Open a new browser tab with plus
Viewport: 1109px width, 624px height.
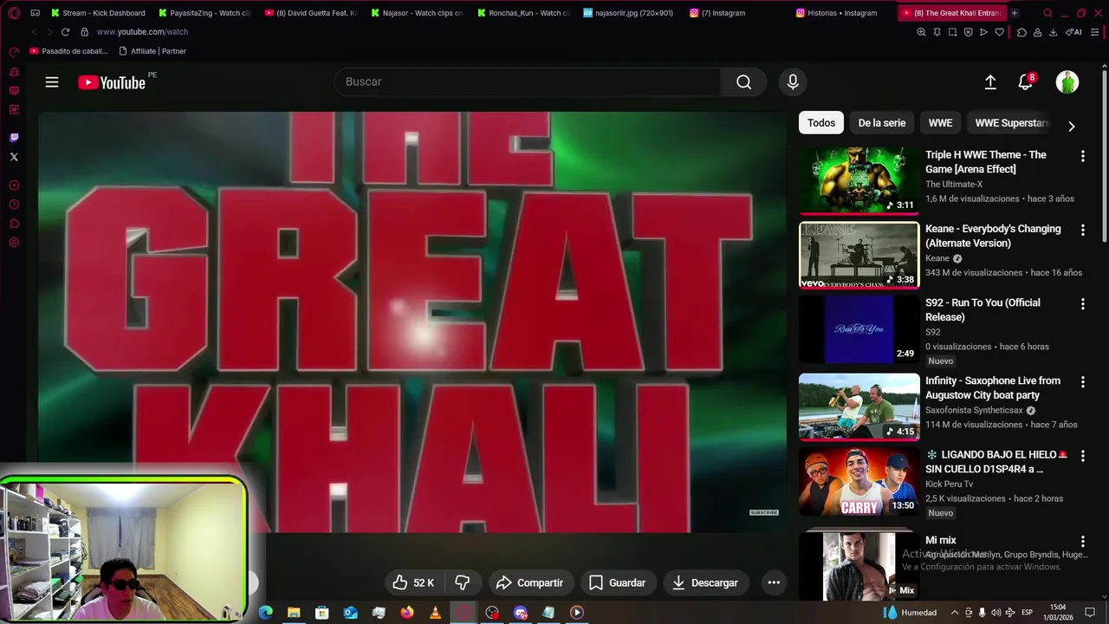click(1015, 13)
